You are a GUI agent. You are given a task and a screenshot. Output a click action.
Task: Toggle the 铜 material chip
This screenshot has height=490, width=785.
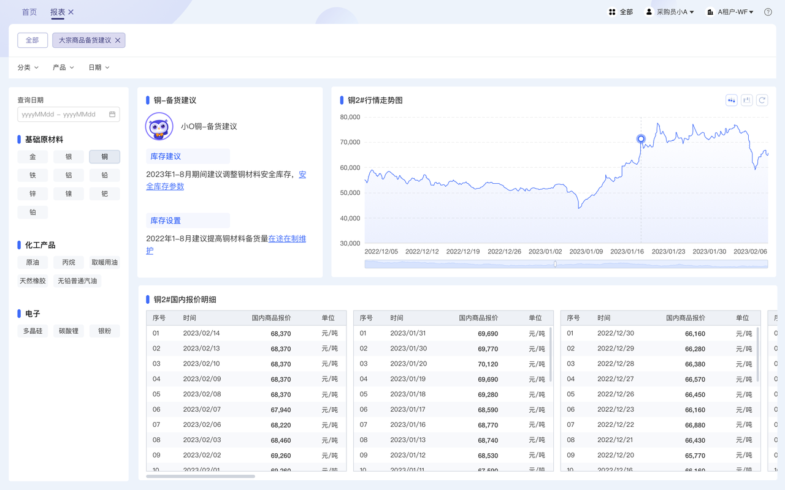click(x=105, y=157)
